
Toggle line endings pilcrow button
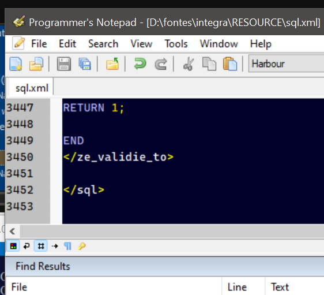(x=68, y=246)
